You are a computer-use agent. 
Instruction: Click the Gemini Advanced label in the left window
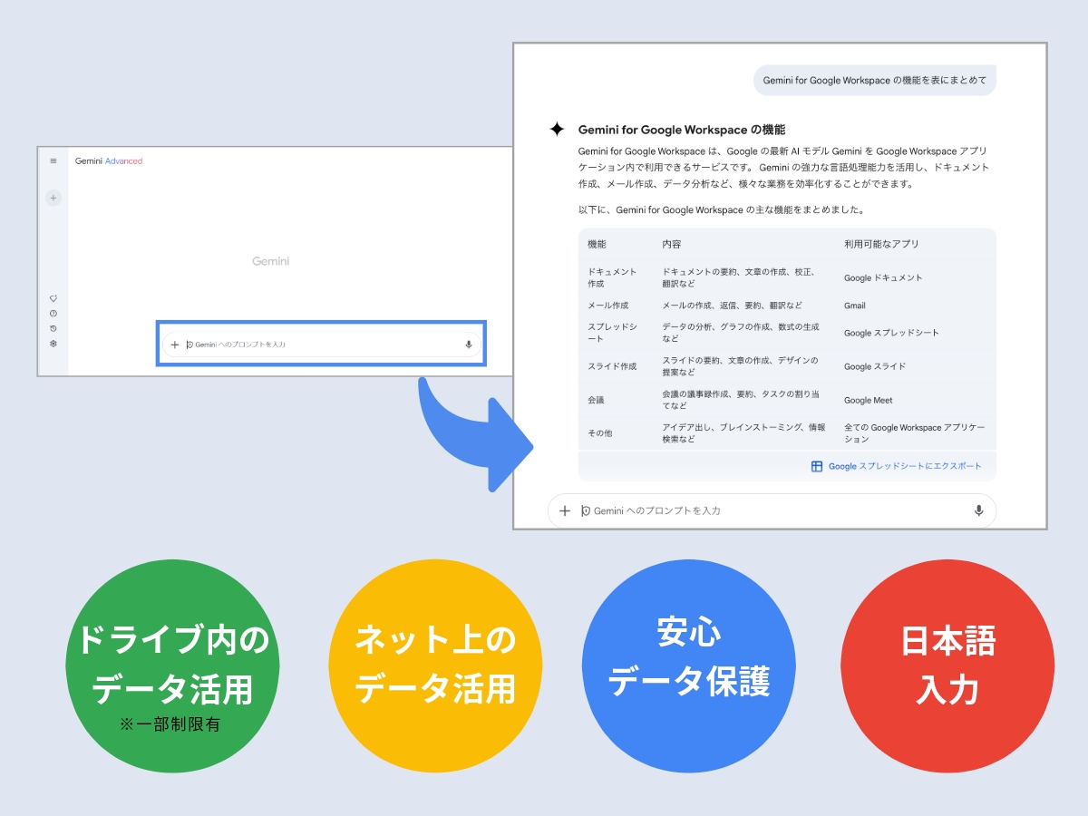pos(109,161)
